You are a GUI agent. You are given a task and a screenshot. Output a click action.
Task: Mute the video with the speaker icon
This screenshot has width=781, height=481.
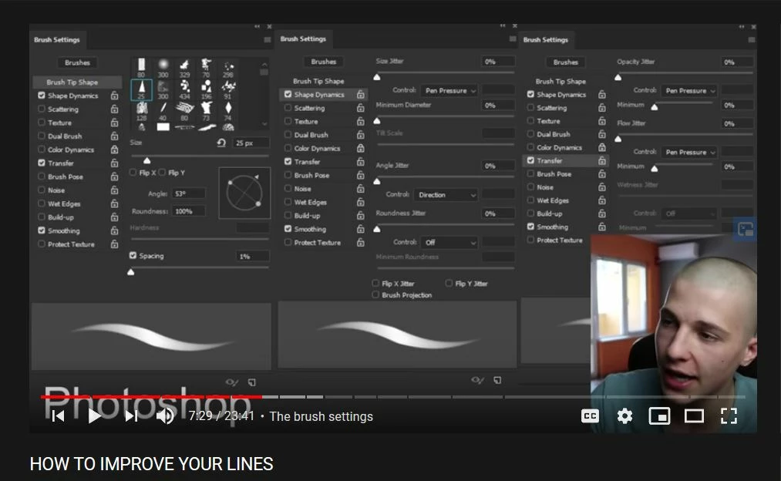coord(165,415)
